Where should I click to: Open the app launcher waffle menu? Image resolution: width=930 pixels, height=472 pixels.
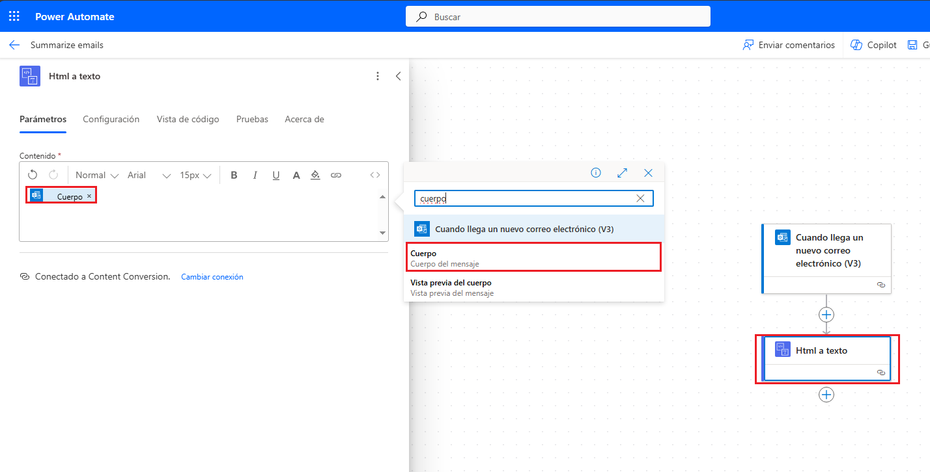(14, 16)
